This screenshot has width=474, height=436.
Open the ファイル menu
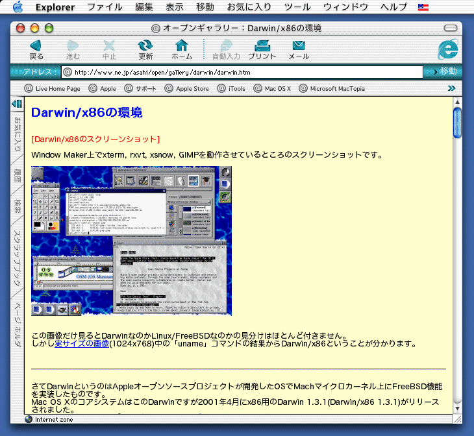click(105, 7)
